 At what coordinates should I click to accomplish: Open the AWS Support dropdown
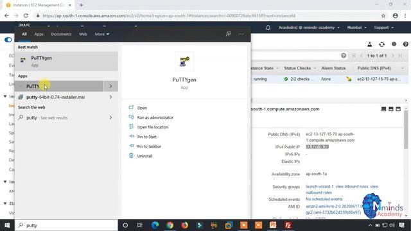383,28
